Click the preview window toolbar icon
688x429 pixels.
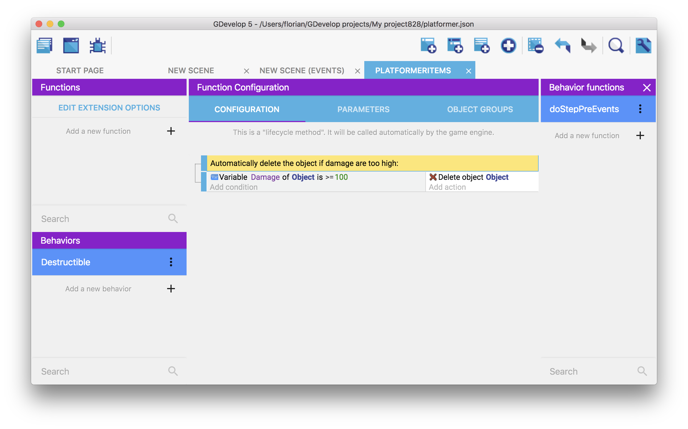(71, 46)
